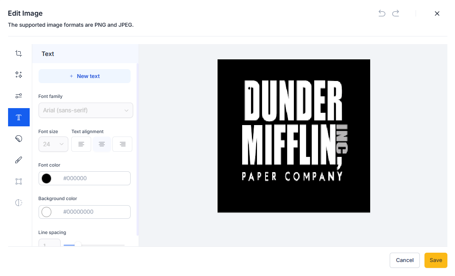The width and height of the screenshot is (455, 276).
Task: Open the sticker tool
Action: [x=19, y=139]
